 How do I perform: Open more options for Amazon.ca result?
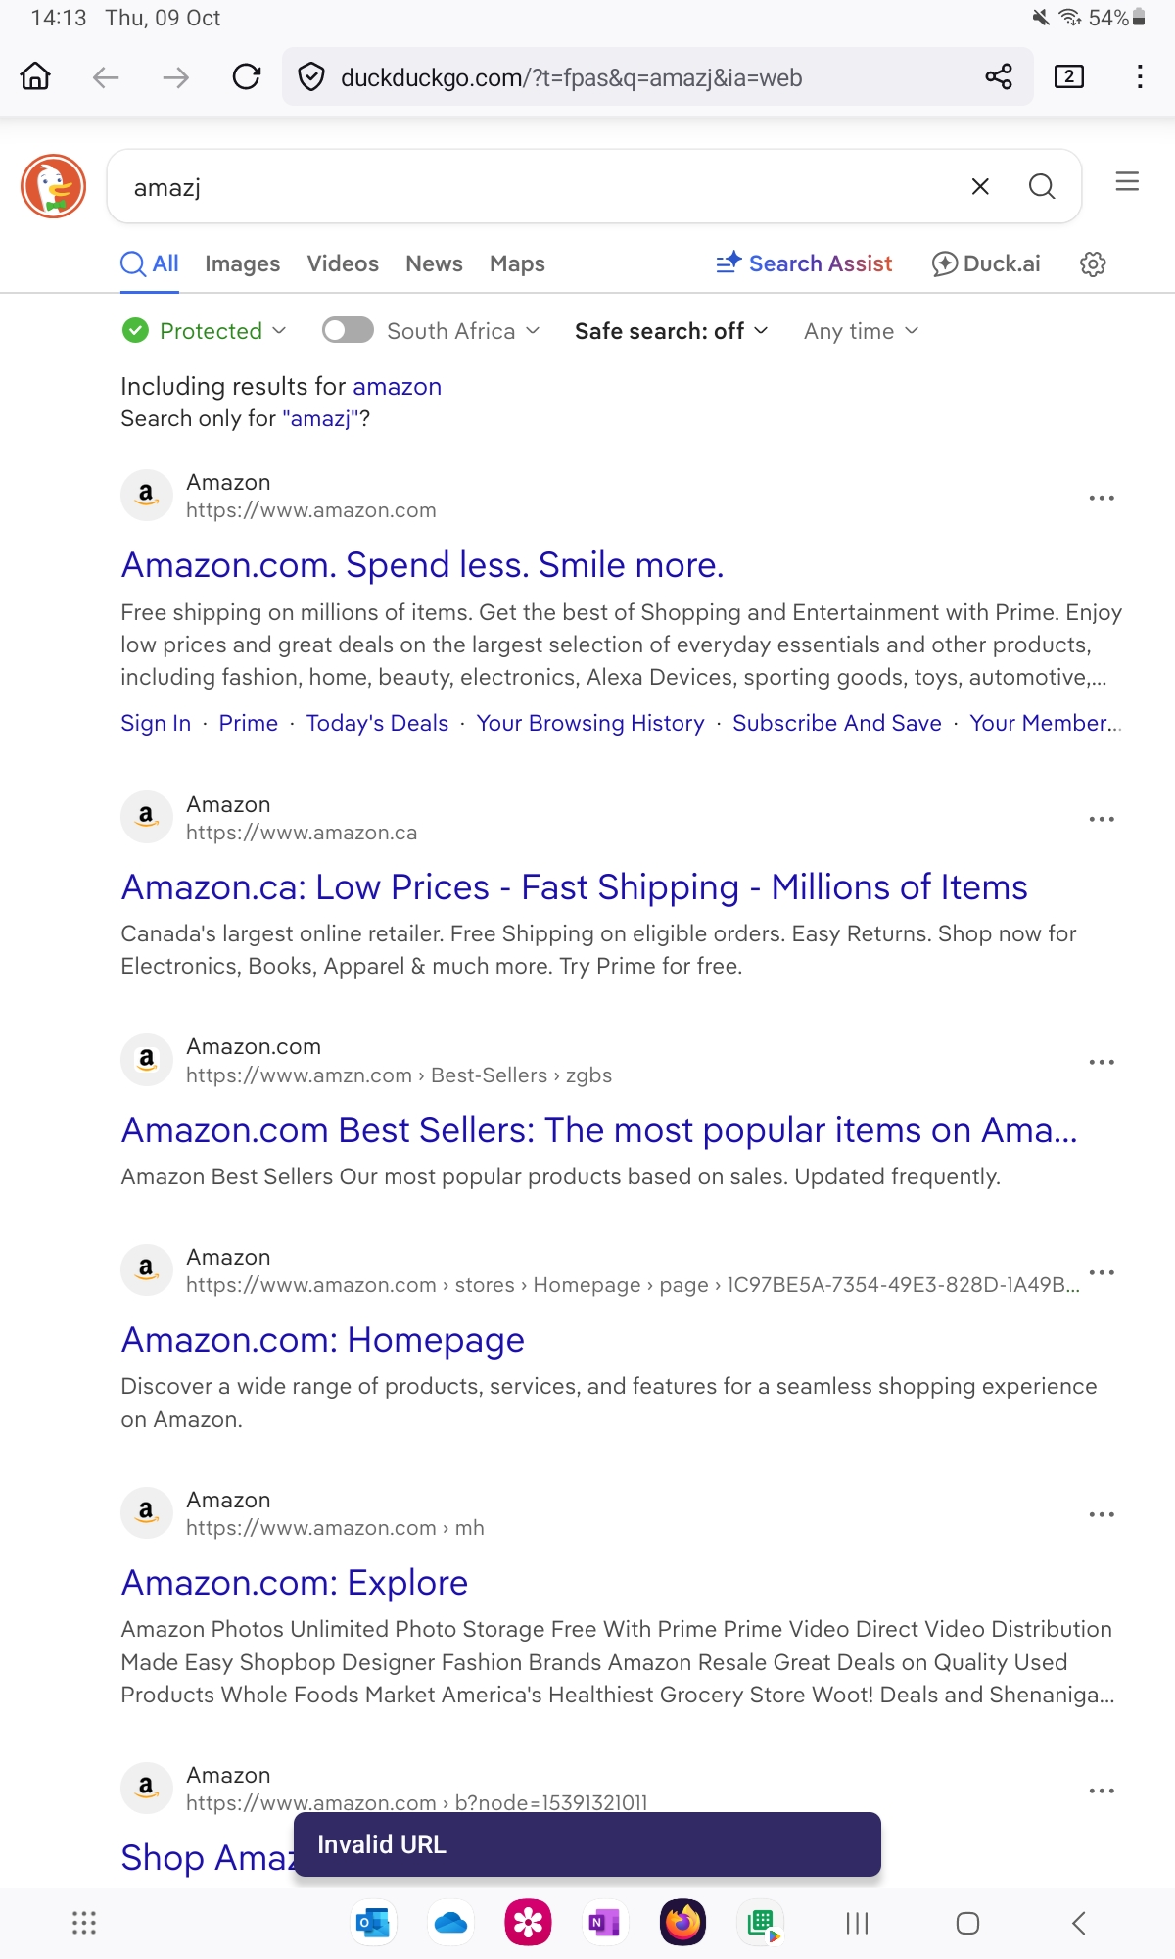click(x=1102, y=819)
